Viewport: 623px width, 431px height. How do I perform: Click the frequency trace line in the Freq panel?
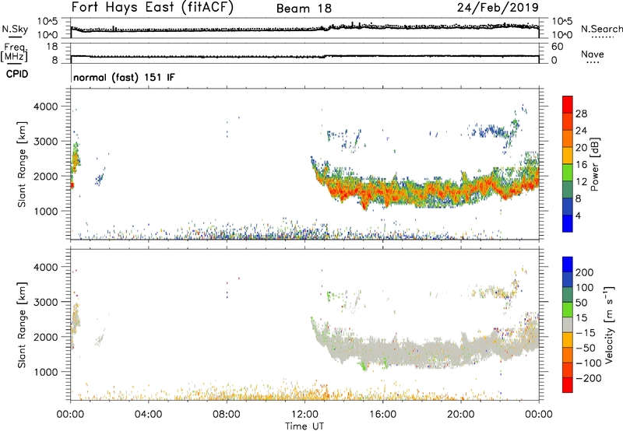coord(304,56)
